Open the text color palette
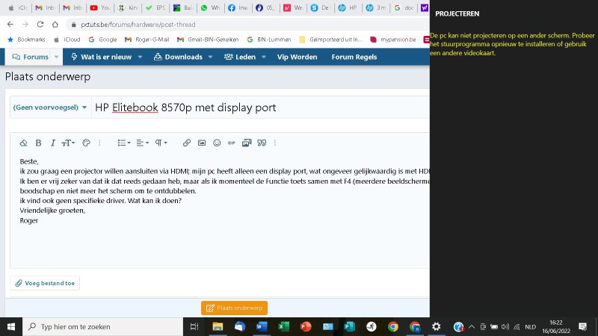The height and width of the screenshot is (336, 598). point(86,143)
